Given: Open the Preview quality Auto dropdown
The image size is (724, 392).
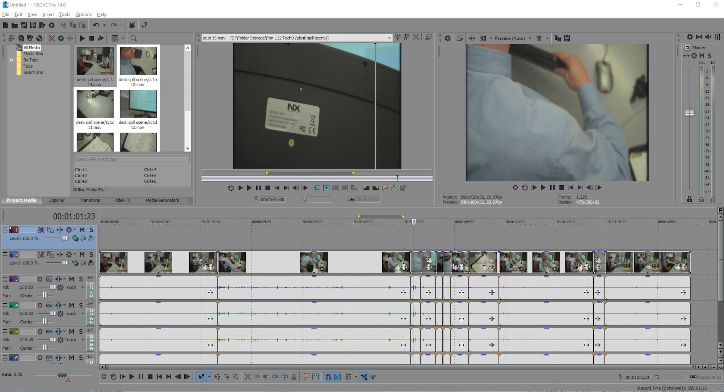Looking at the screenshot, I should pyautogui.click(x=531, y=38).
